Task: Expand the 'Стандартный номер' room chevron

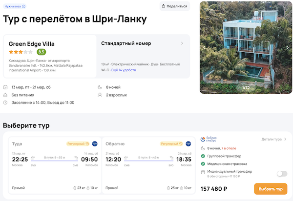Action: click(182, 43)
